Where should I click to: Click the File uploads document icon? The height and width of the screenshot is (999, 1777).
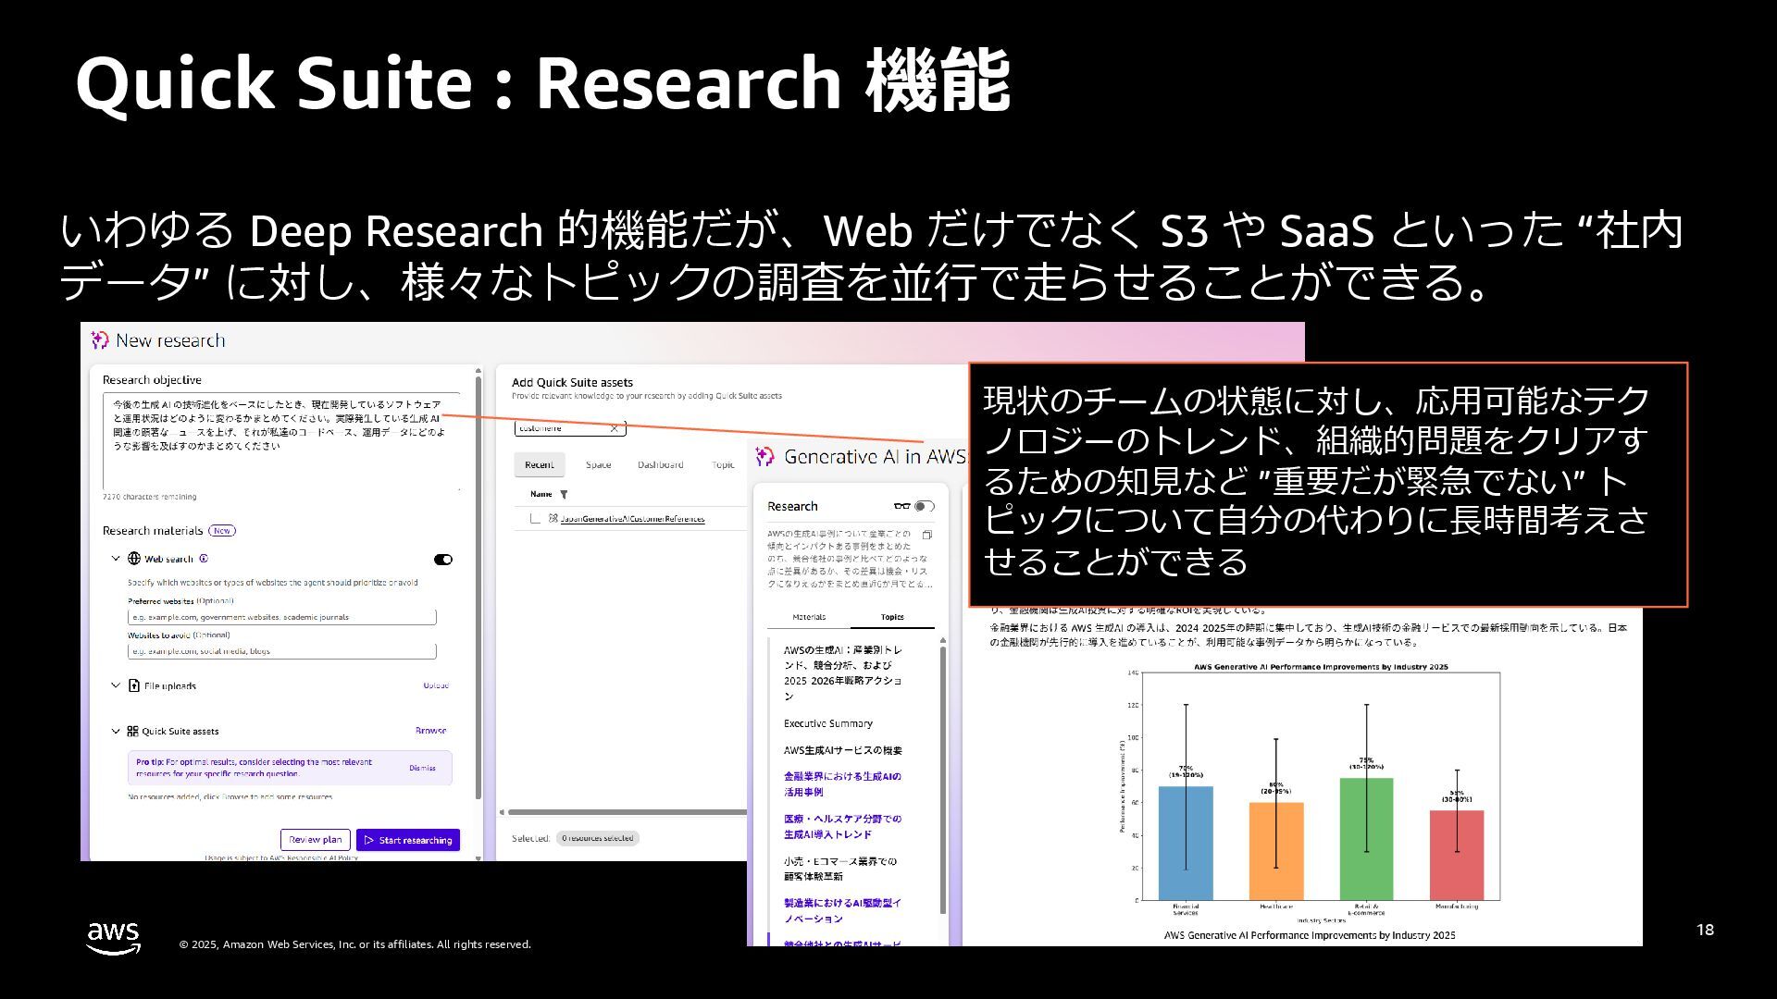(x=134, y=685)
